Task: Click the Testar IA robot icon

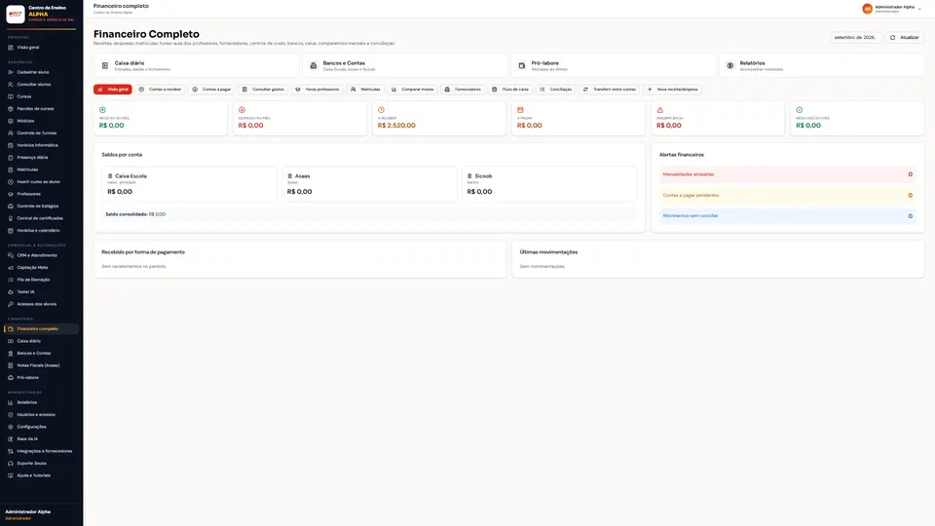Action: click(x=10, y=291)
